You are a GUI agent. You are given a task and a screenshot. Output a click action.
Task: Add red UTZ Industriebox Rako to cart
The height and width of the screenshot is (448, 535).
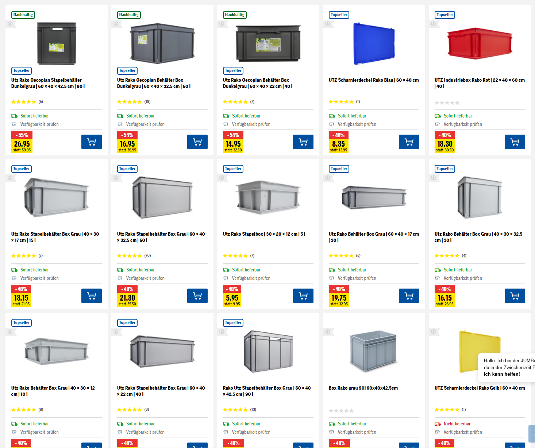pyautogui.click(x=515, y=142)
